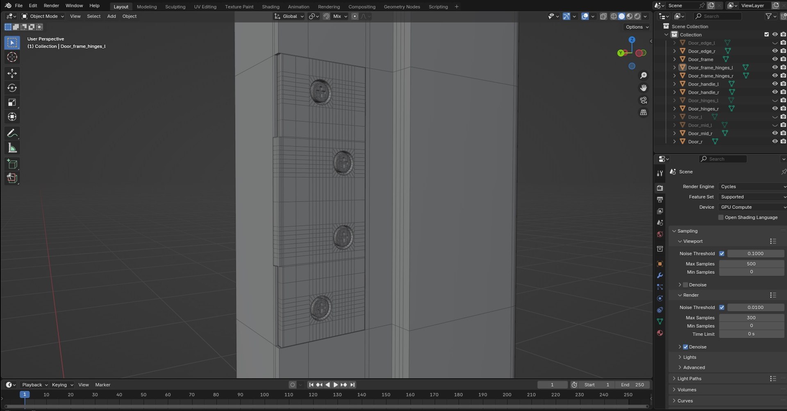
Task: Select the Cursor tool in the toolbar
Action: coord(12,57)
